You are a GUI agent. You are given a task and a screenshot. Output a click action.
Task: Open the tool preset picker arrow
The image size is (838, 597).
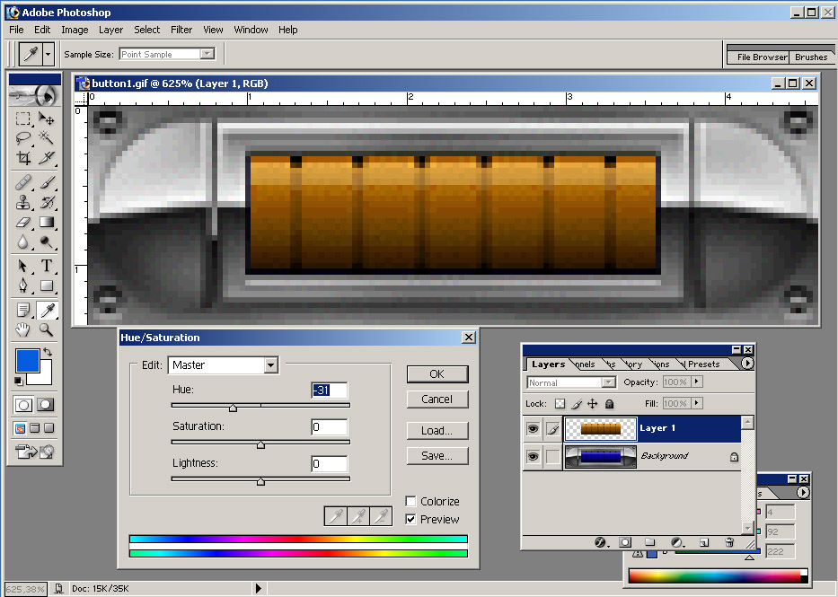pyautogui.click(x=49, y=54)
